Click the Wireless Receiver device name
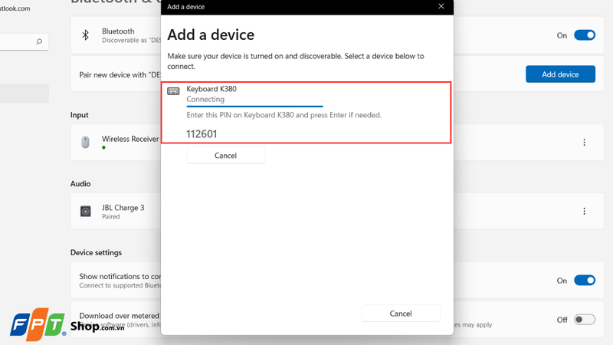The height and width of the screenshot is (345, 613). (x=130, y=139)
